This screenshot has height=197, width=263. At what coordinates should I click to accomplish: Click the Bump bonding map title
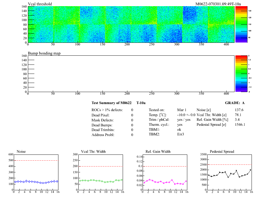(44, 53)
